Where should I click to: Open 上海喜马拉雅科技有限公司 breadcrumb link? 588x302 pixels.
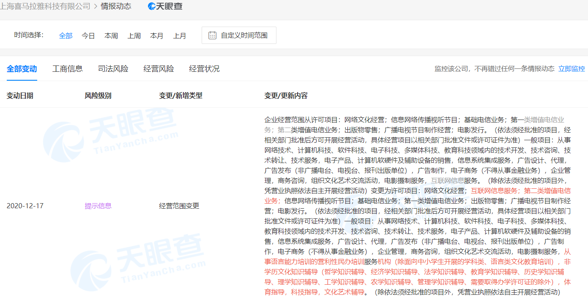tap(45, 6)
